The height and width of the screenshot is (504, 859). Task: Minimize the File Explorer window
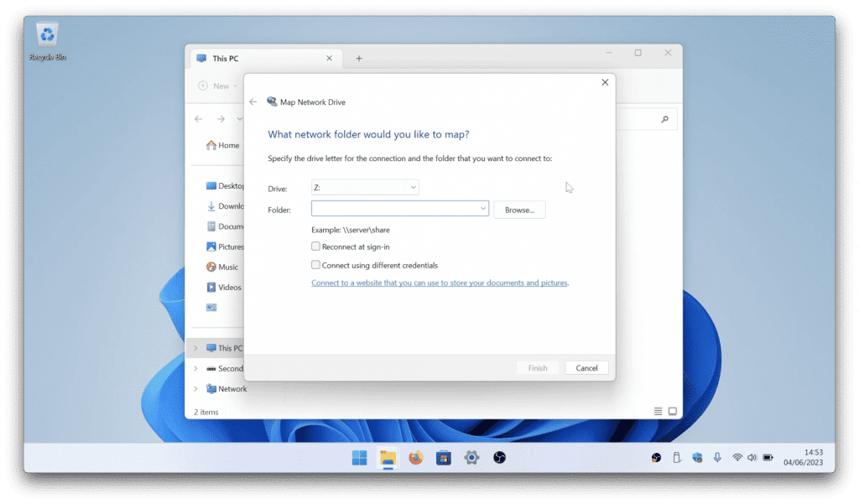click(x=609, y=53)
